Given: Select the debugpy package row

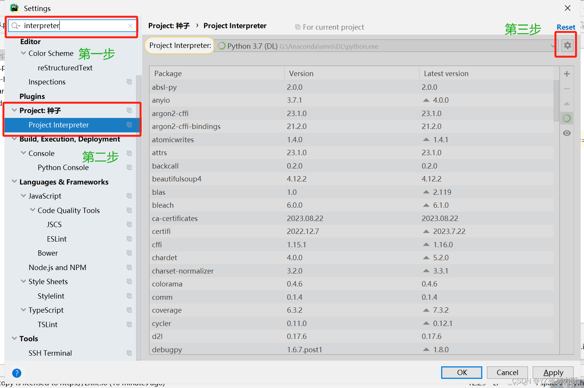Looking at the screenshot, I should (352, 349).
